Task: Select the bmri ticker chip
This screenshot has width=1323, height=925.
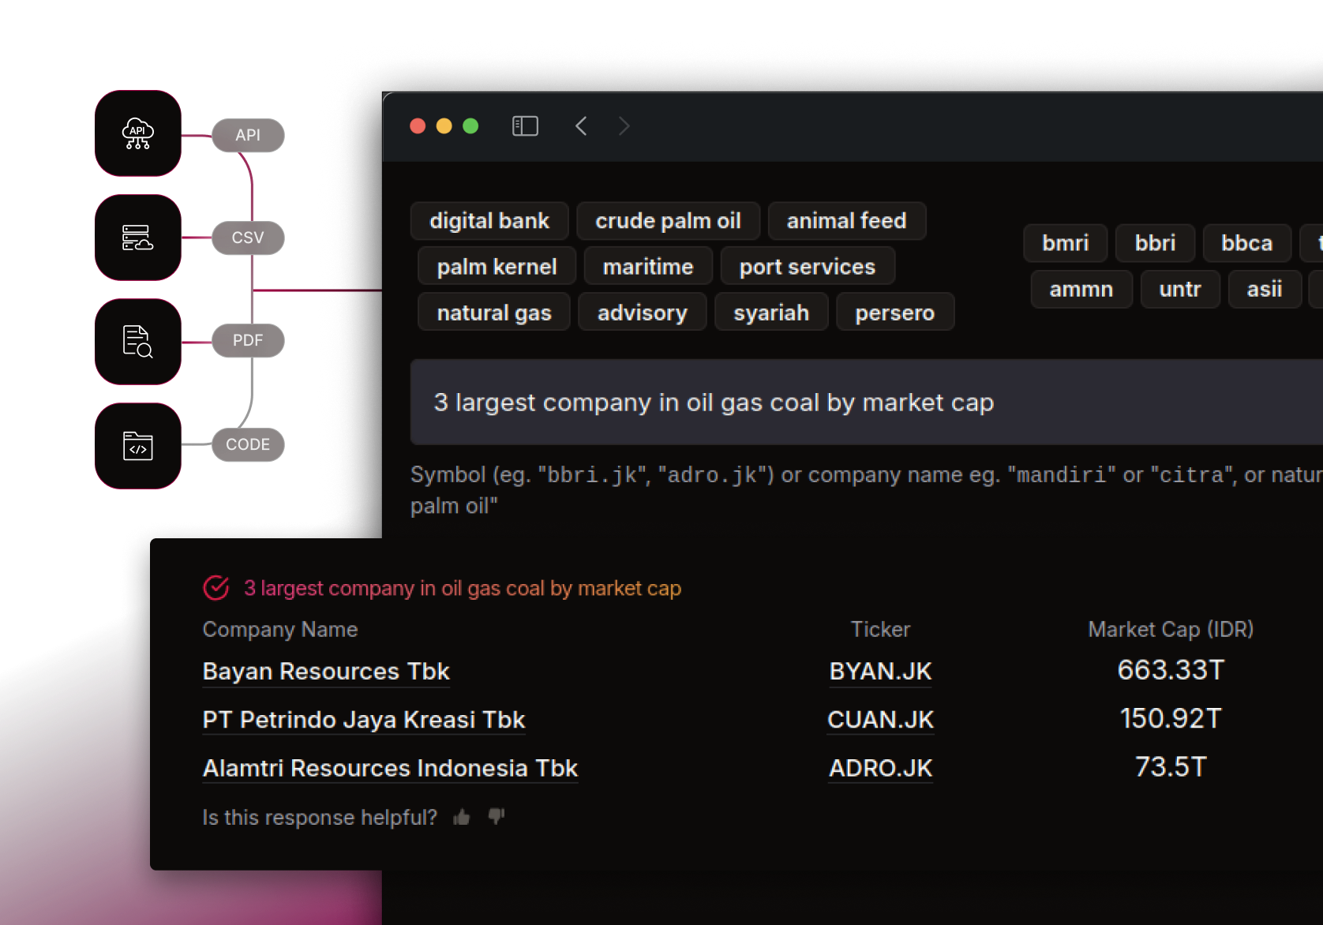Action: [1065, 243]
